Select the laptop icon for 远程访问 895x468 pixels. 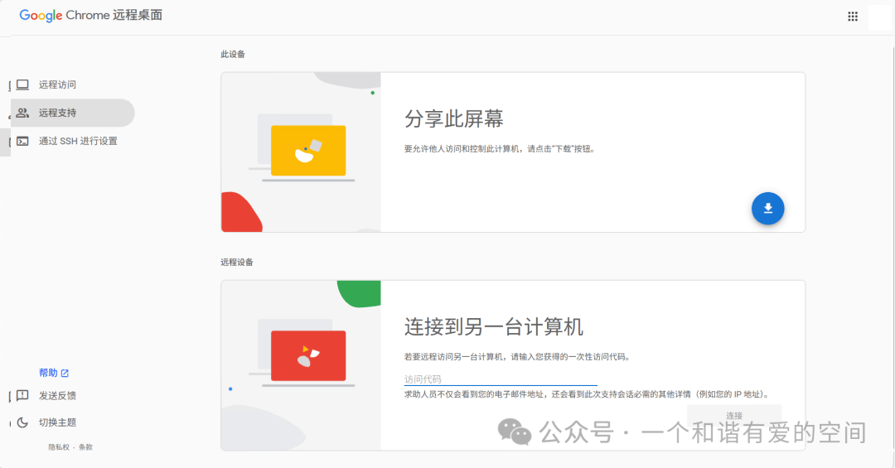pyautogui.click(x=22, y=84)
